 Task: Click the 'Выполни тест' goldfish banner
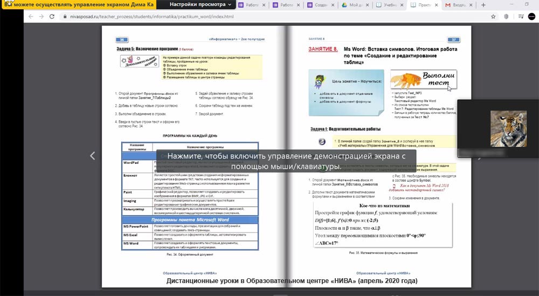point(424,79)
